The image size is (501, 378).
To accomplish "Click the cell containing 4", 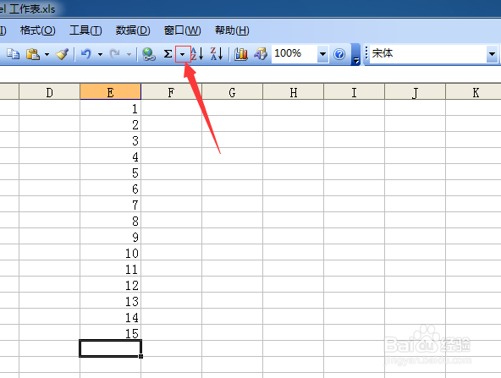I will pos(110,156).
